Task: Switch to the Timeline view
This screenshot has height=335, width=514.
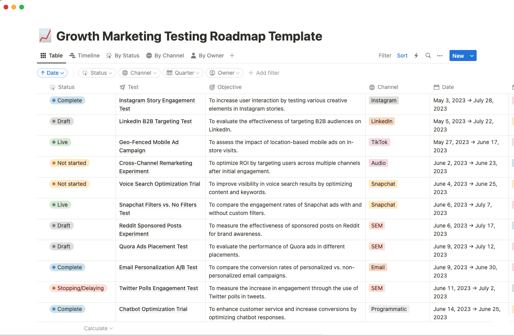Action: pos(85,56)
